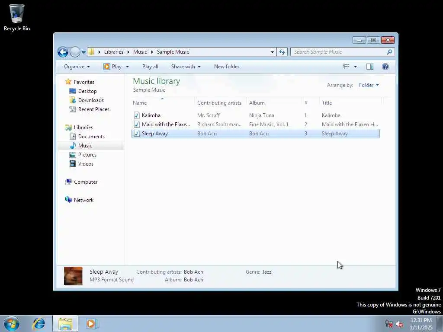Click the Richard Stoltzman artist cell
Screen dimensions: 443x332
pos(220,124)
